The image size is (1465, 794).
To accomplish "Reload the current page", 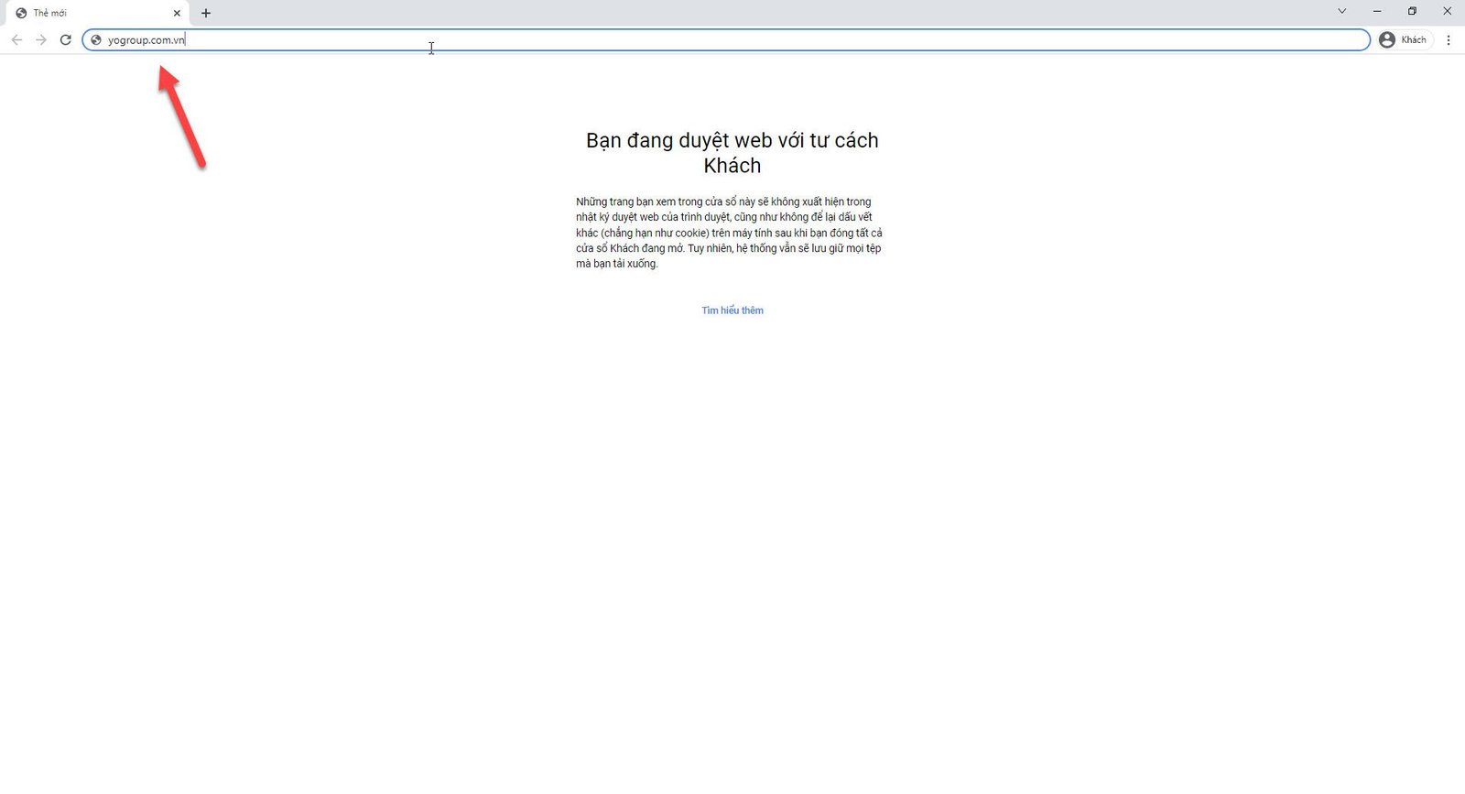I will pyautogui.click(x=66, y=39).
